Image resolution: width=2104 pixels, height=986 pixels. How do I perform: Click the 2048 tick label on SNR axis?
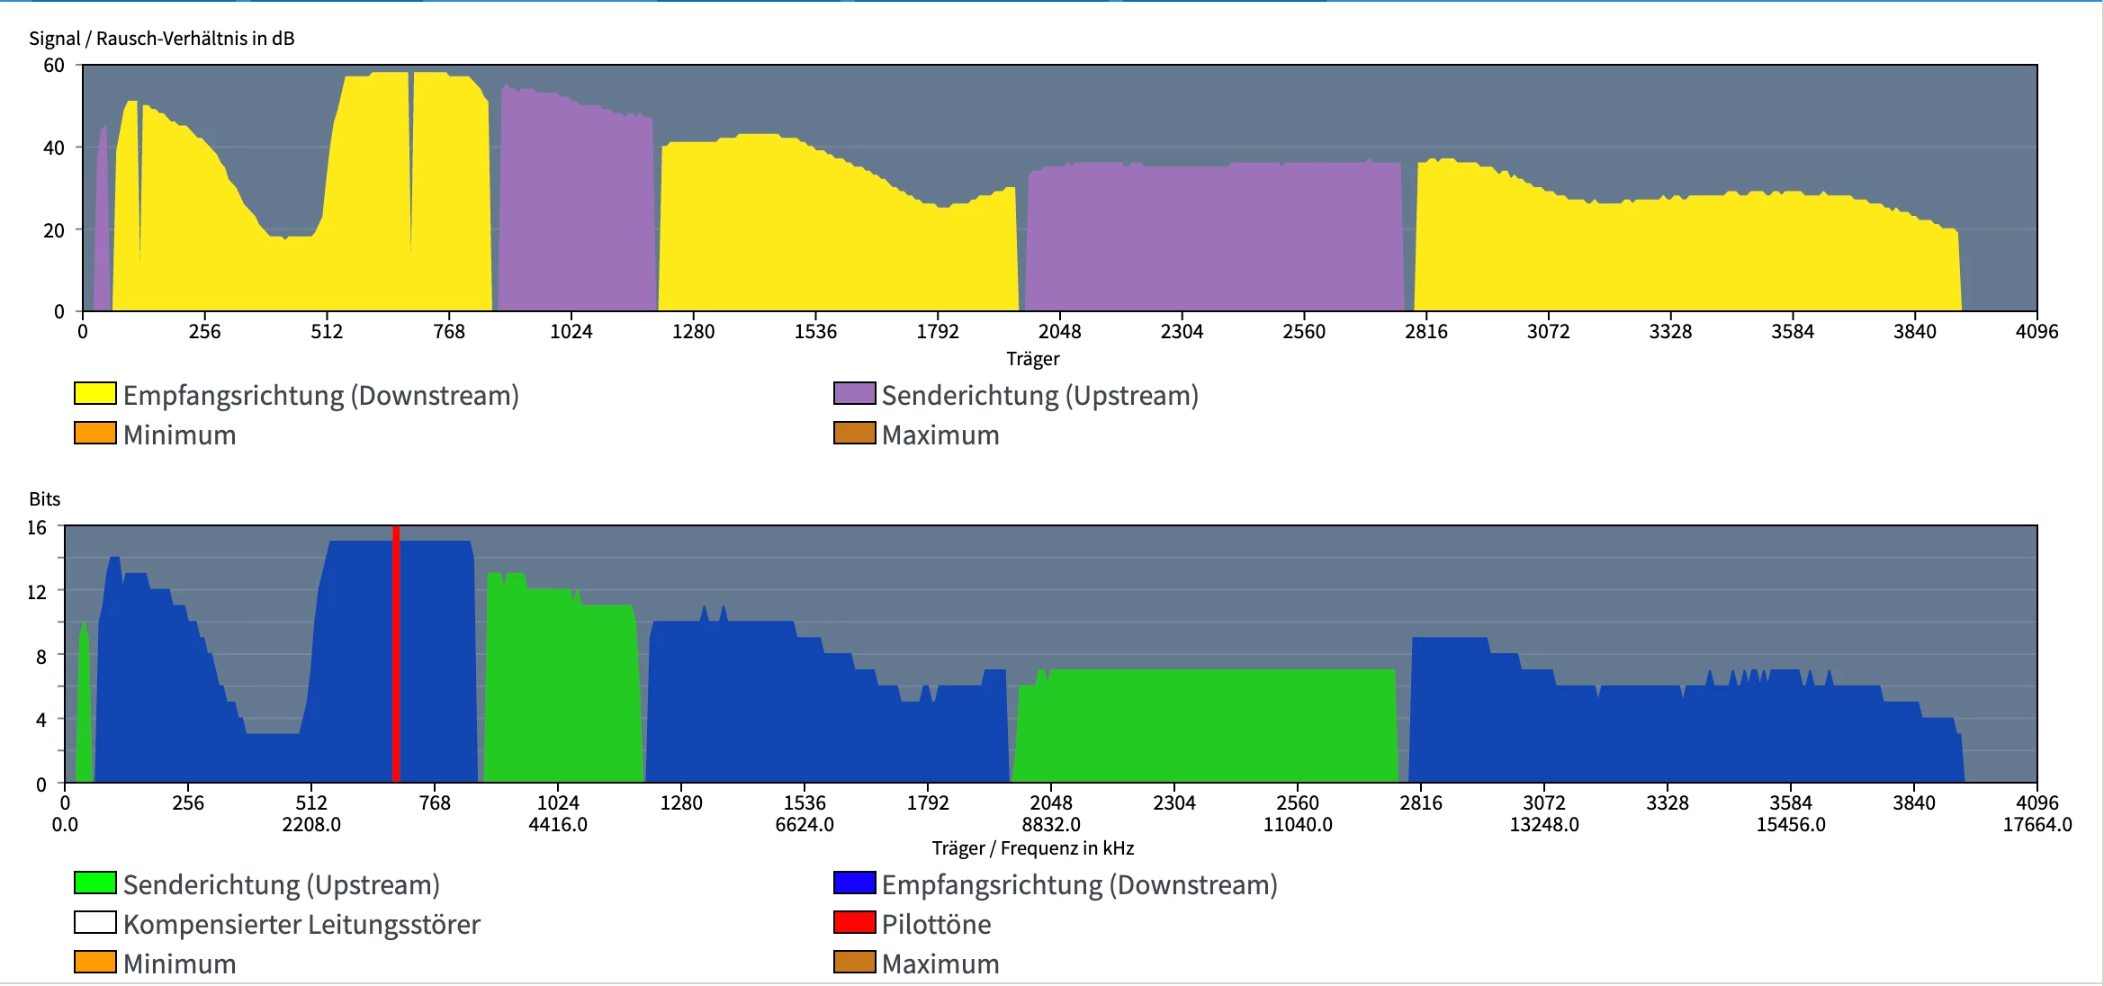(x=1059, y=332)
